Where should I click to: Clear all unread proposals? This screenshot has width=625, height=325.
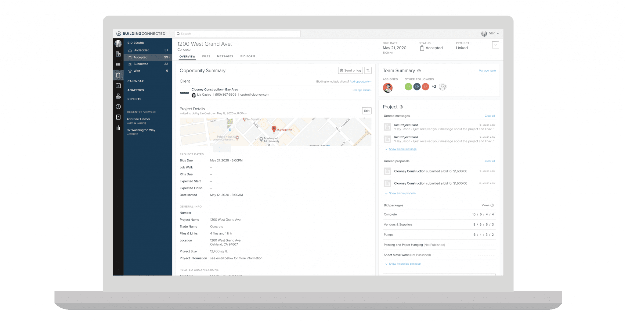490,161
